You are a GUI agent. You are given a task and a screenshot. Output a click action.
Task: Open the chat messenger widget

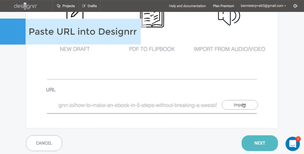click(x=293, y=143)
